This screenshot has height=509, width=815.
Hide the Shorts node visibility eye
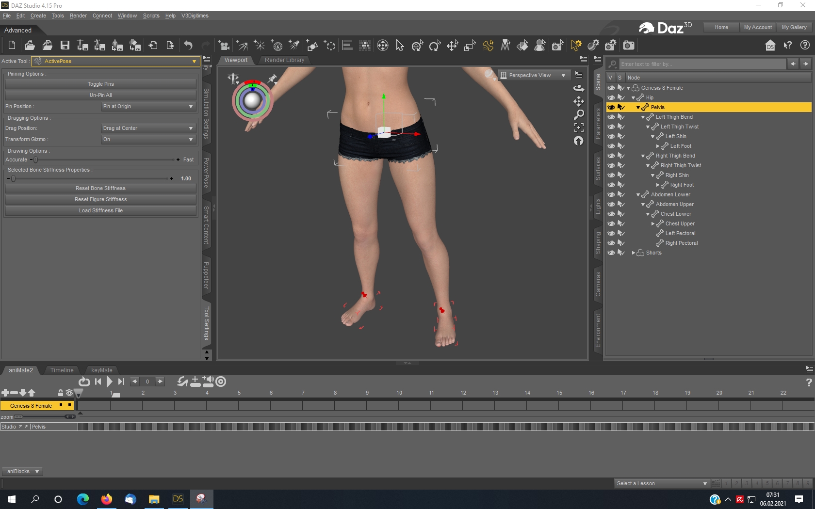click(611, 253)
